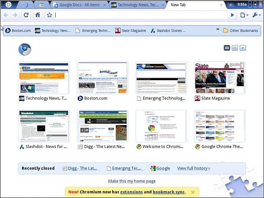Go to the home page icon
264x198 pixels.
click(38, 15)
